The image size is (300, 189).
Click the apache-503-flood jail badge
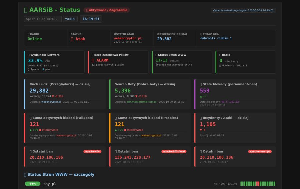click(x=174, y=152)
